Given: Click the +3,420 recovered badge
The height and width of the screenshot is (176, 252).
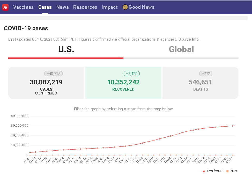Looking at the screenshot, I should click(x=131, y=74).
